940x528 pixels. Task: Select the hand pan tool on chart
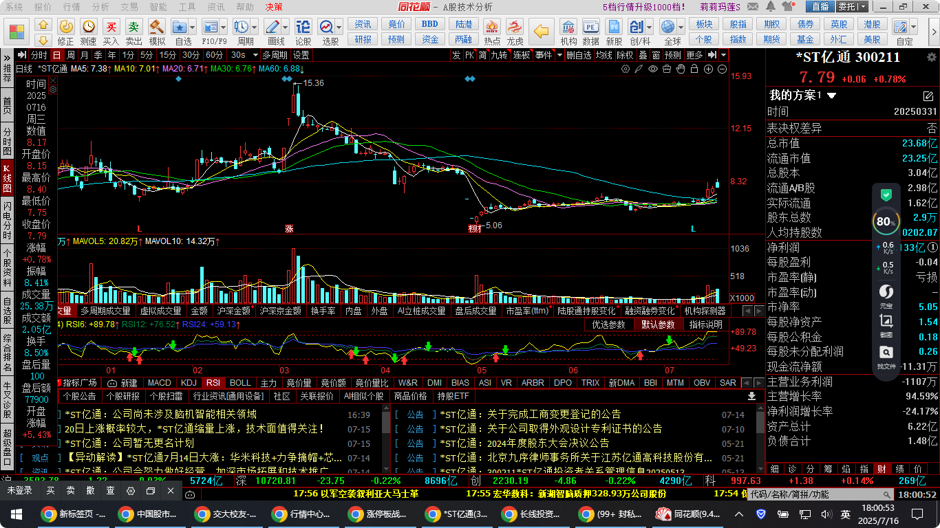tap(681, 69)
